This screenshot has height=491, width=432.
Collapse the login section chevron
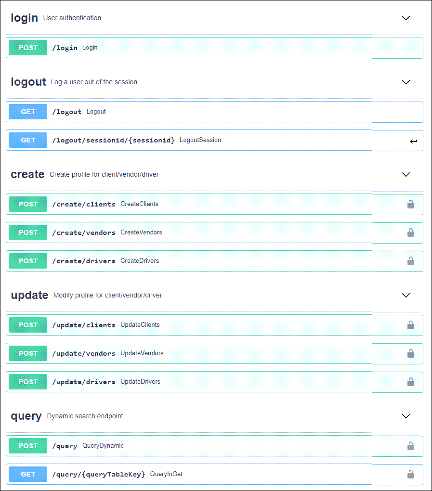pos(406,18)
